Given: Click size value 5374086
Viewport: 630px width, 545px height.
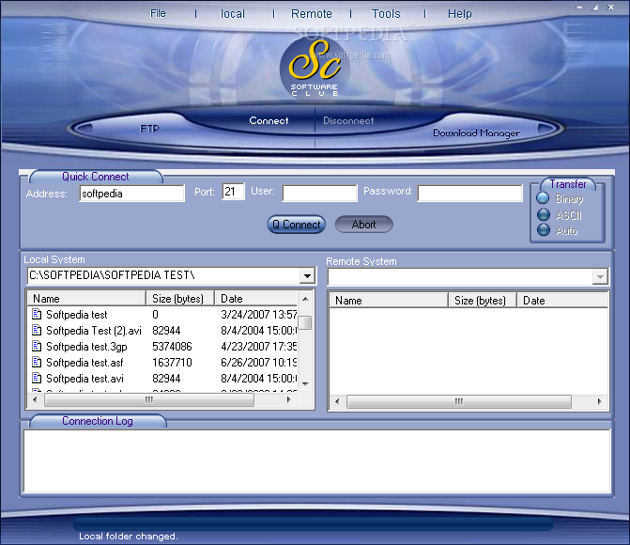Looking at the screenshot, I should pyautogui.click(x=172, y=347).
